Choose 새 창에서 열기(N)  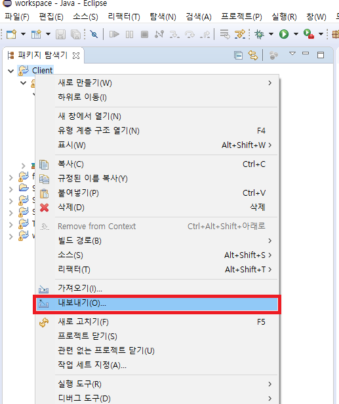157,116
